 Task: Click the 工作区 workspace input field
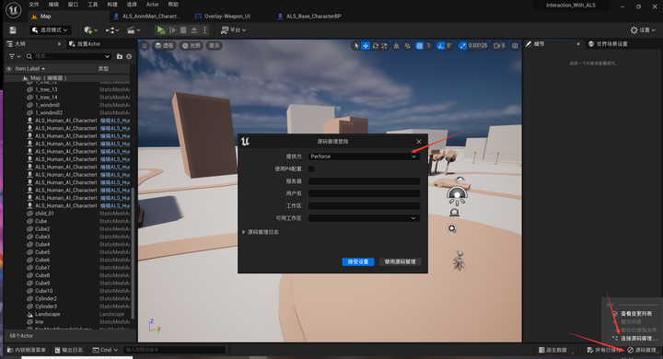point(364,205)
